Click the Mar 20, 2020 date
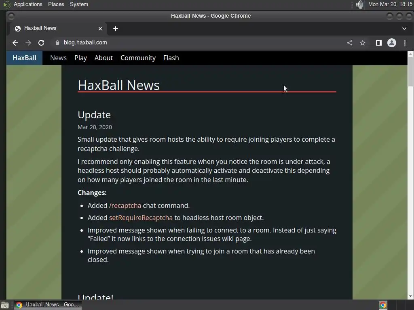414x310 pixels. (x=95, y=127)
